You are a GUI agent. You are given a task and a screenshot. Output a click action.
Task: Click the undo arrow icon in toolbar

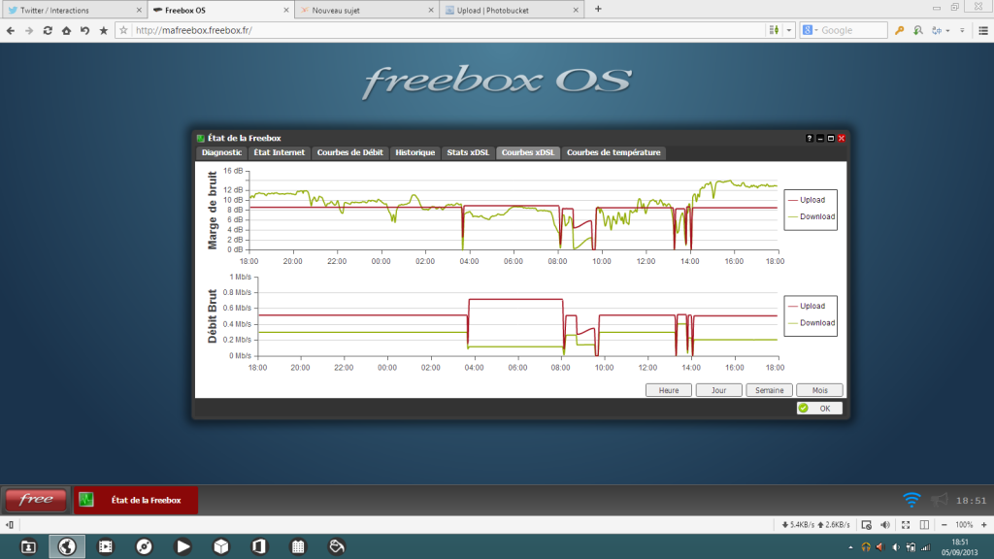84,30
